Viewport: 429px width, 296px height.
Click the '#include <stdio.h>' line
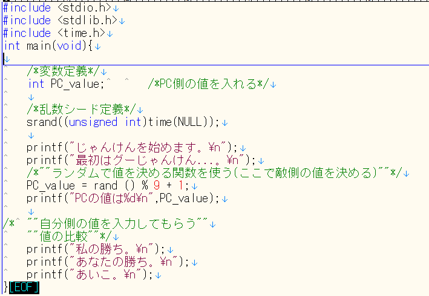tap(57, 8)
